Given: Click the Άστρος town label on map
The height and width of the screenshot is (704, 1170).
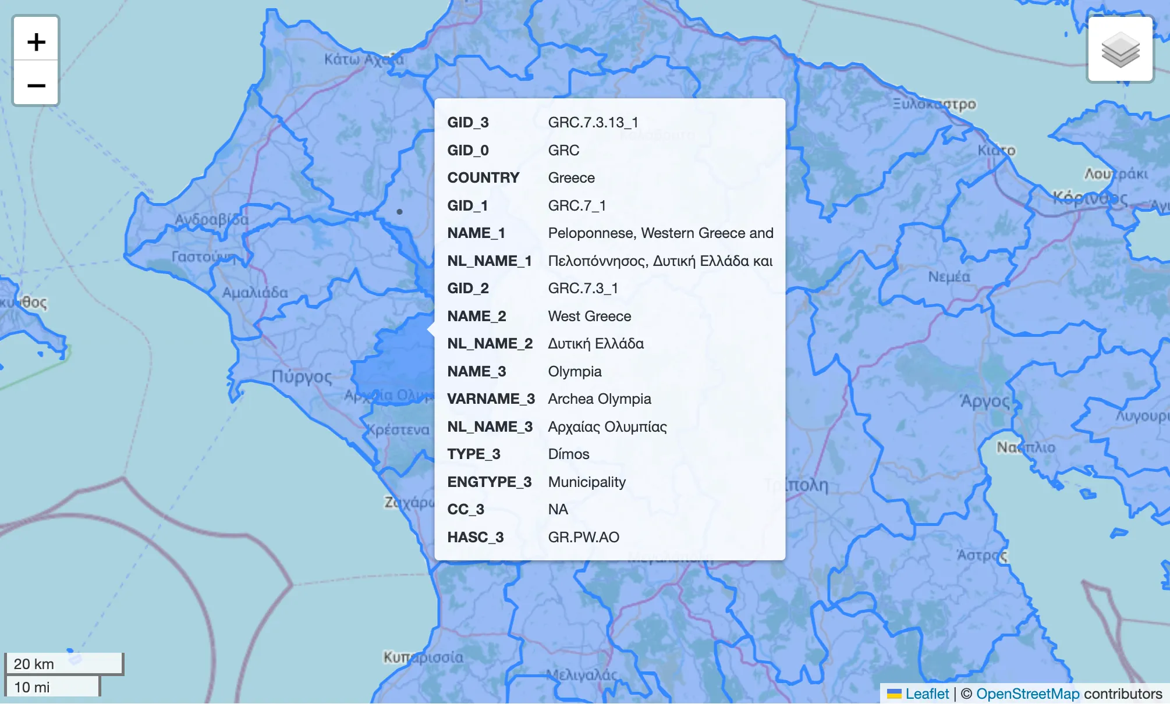Looking at the screenshot, I should 982,555.
